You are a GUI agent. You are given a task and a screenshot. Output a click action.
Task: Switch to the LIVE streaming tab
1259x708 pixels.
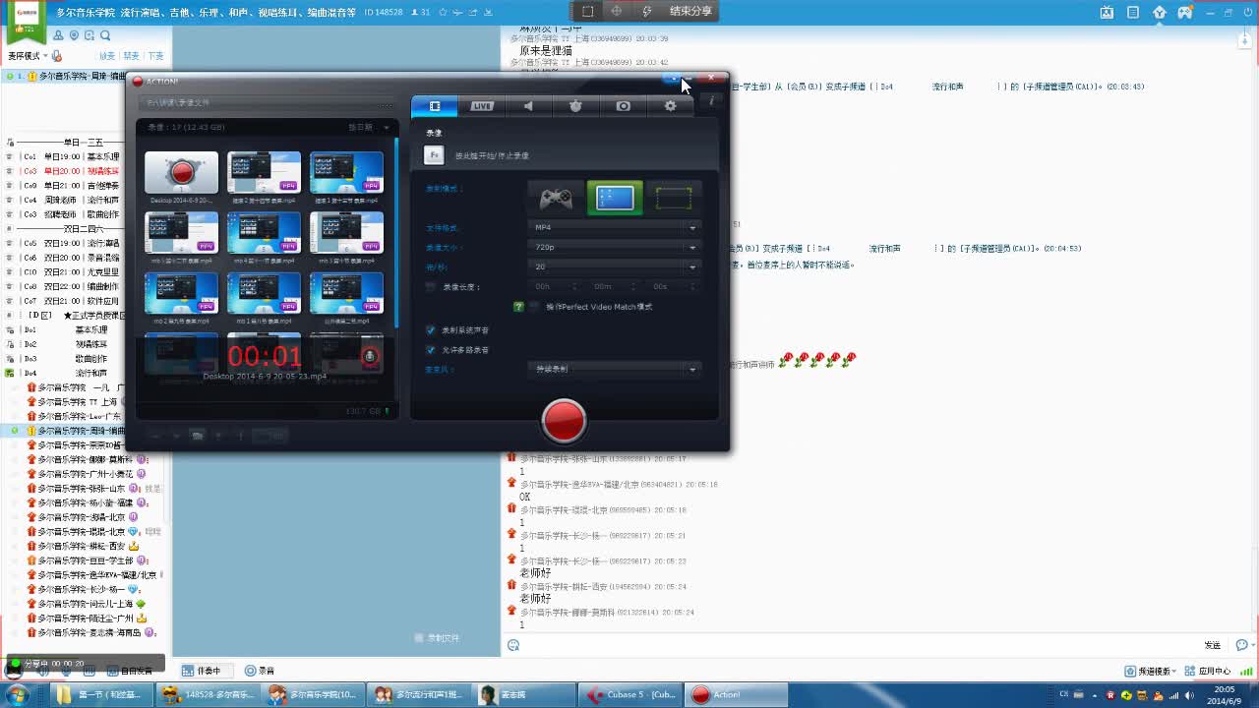click(x=482, y=106)
